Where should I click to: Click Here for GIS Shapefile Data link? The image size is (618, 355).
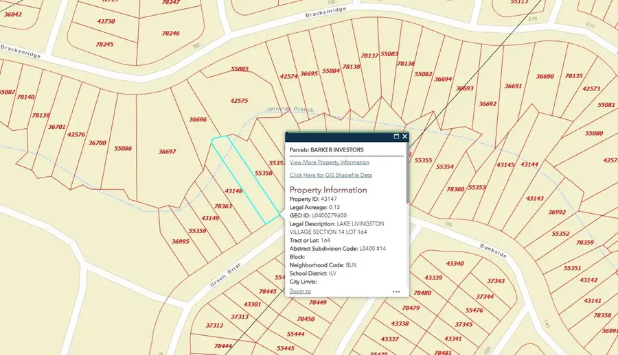point(330,175)
